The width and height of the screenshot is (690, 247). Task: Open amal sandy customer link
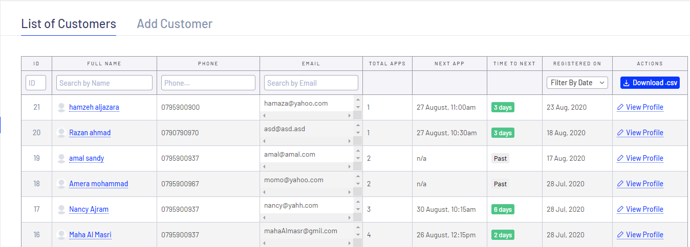click(87, 158)
